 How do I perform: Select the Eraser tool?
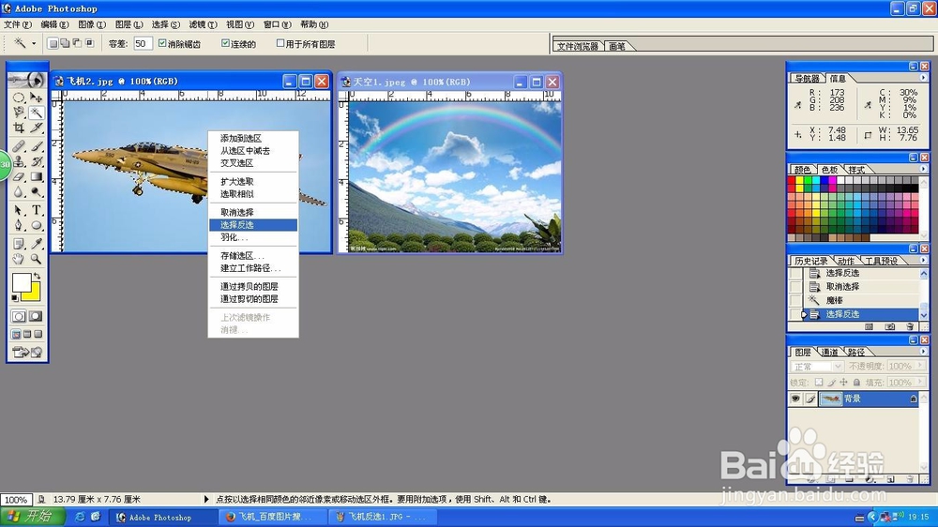click(x=19, y=176)
